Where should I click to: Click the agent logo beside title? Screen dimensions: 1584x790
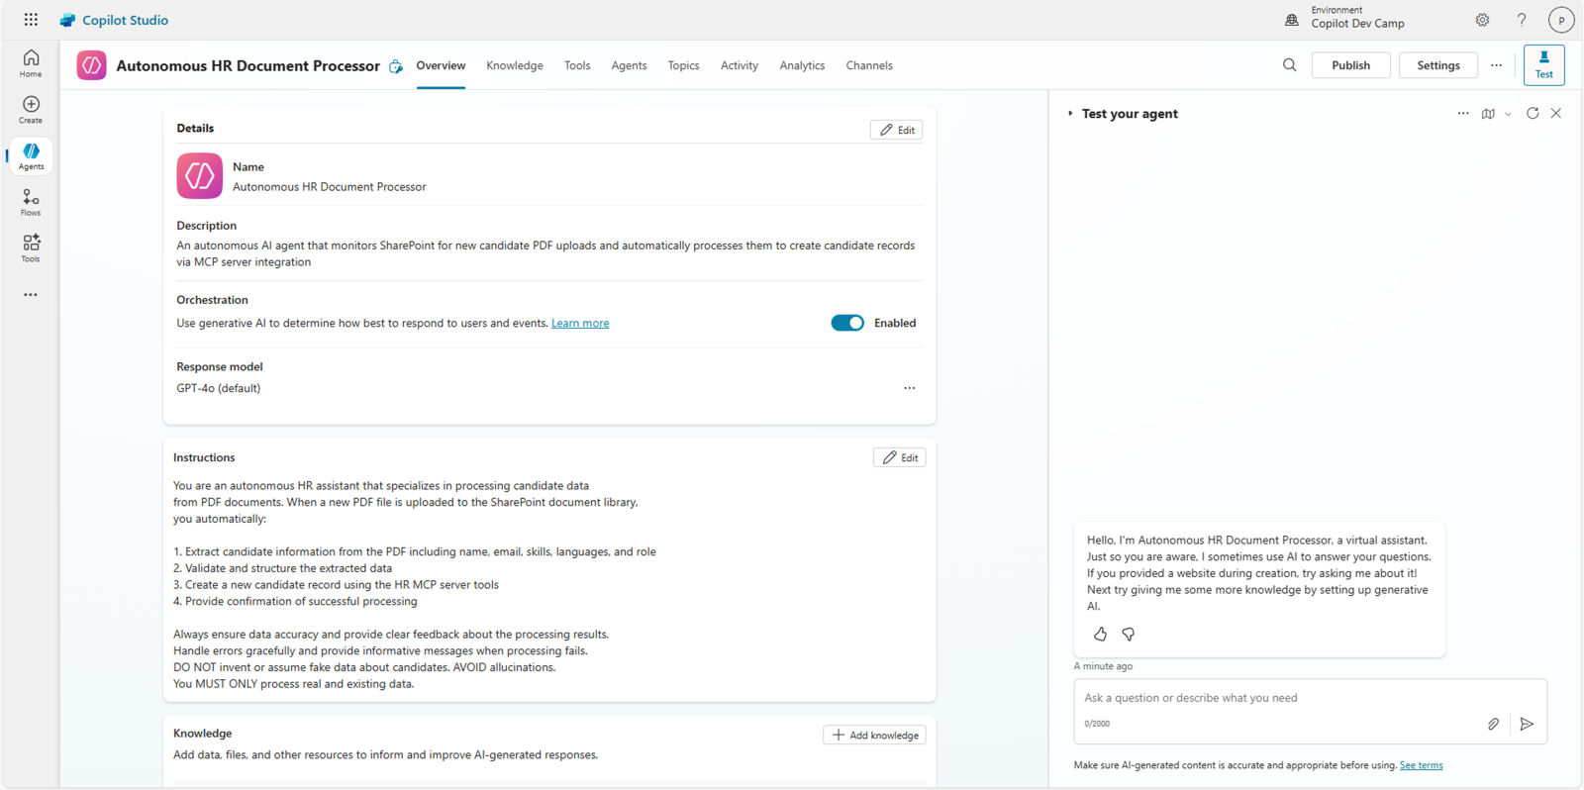pos(91,65)
